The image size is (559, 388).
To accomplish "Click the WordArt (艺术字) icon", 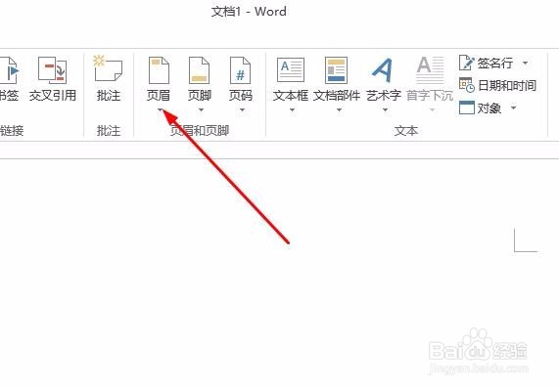I will pos(382,69).
